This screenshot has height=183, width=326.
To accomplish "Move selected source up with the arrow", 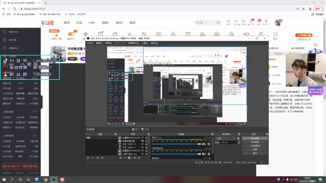I will [134, 158].
